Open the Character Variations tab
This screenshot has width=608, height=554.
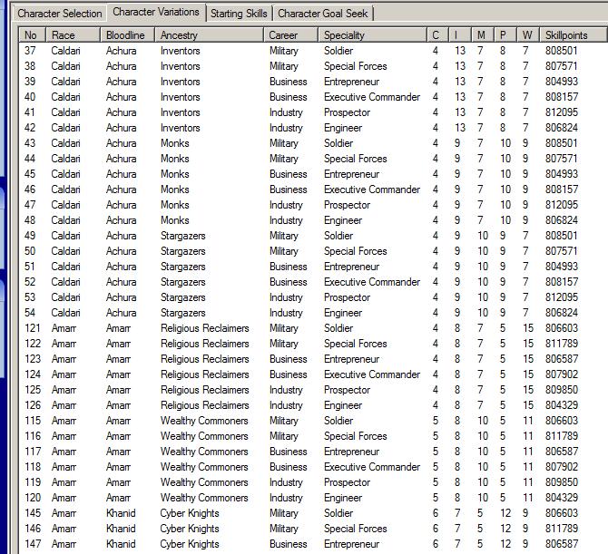(156, 12)
